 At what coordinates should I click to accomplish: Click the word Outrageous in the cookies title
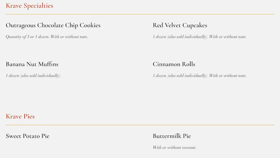click(21, 25)
